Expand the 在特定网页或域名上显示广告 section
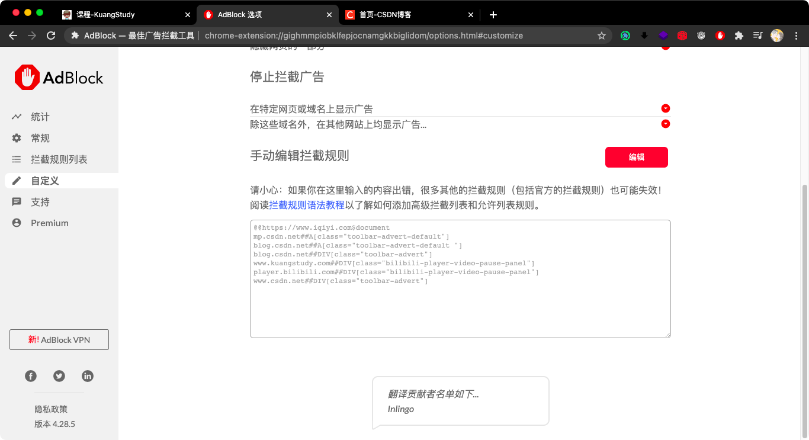809x440 pixels. (x=665, y=108)
